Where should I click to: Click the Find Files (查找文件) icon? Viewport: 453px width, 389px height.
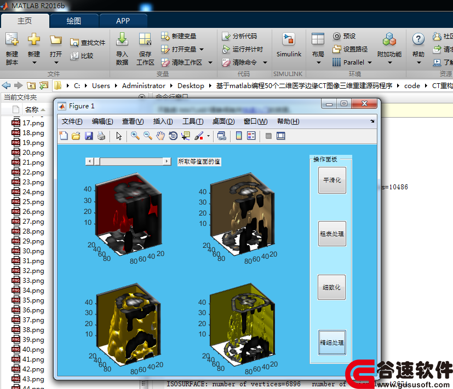(74, 43)
